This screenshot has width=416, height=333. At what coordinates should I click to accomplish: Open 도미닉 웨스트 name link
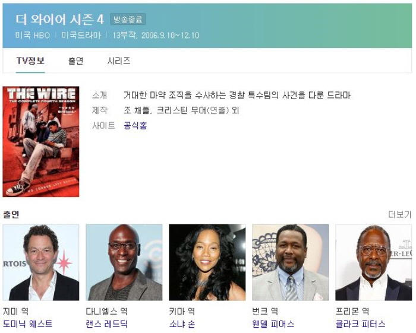[x=27, y=324]
